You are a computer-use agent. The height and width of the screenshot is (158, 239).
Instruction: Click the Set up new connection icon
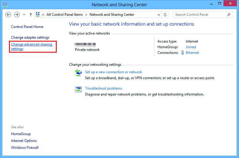coord(78,73)
